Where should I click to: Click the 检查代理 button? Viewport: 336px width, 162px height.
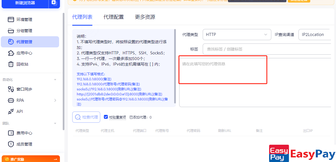coord(86,117)
